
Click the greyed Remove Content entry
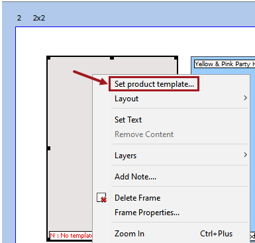click(x=144, y=134)
